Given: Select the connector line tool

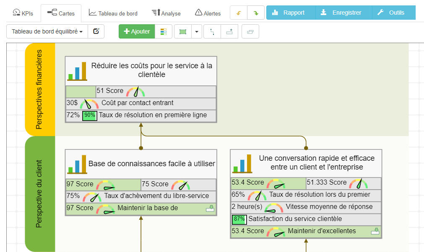Looking at the screenshot, I should click(x=212, y=31).
